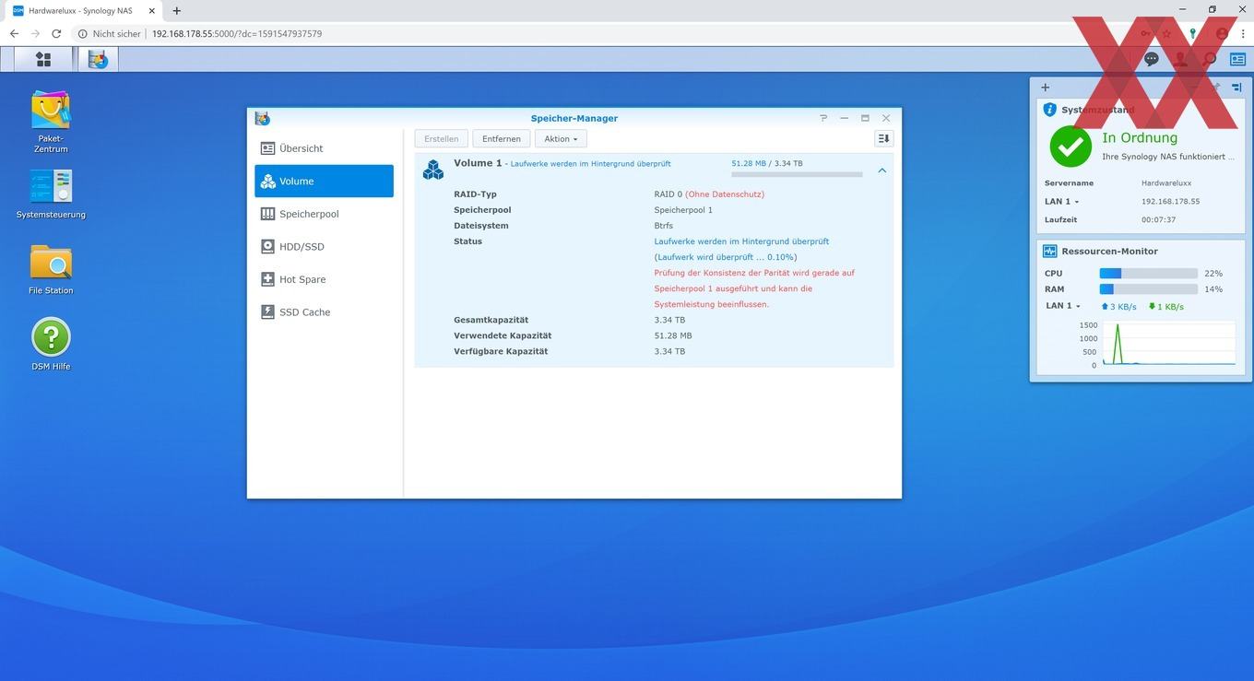
Task: Click the RAM usage bar
Action: 1148,289
